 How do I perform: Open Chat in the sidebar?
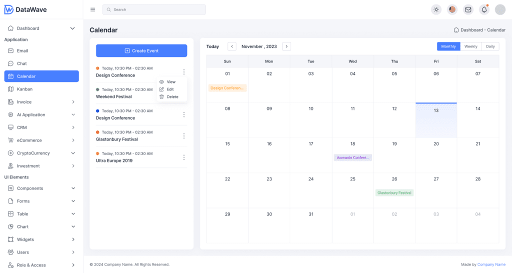point(21,63)
